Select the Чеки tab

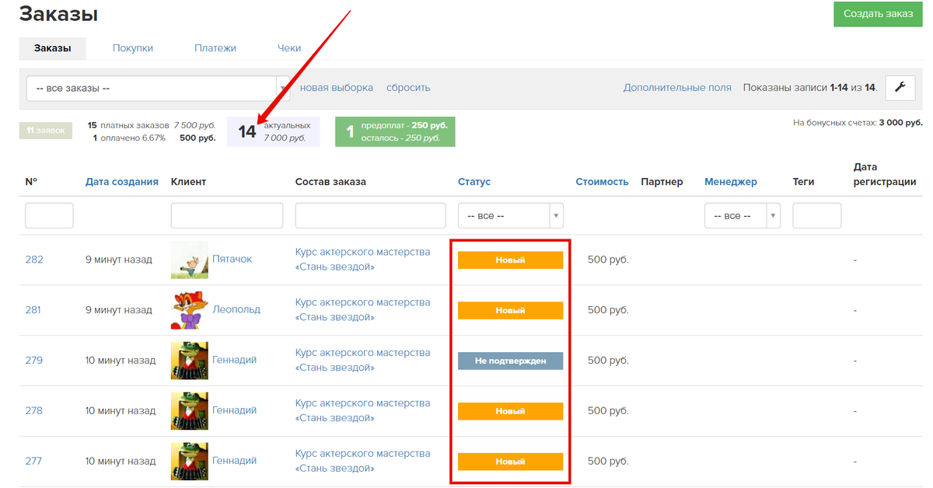[289, 48]
